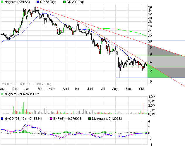Click the tall red volume spike in October
Screen dimensions: 185x147
click(143, 109)
